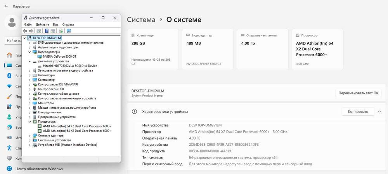Expand Звуковые, игровые и видеоустройства
The height and width of the screenshot is (174, 388).
click(30, 70)
